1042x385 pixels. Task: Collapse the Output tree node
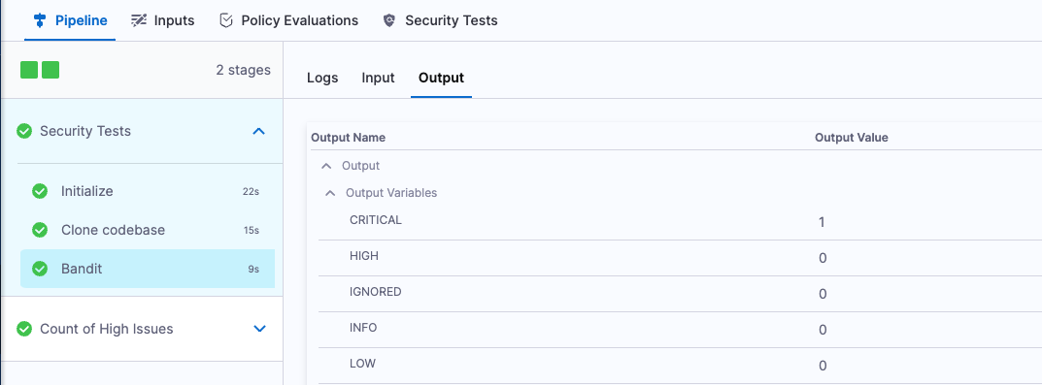click(325, 166)
